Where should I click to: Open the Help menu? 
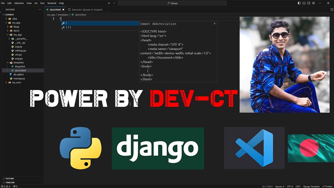point(61,3)
